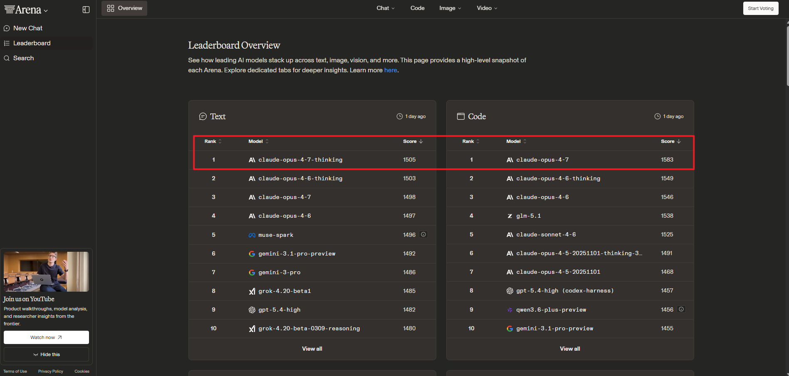Image resolution: width=789 pixels, height=376 pixels.
Task: Click the New Chat plus-circle icon
Action: [7, 28]
